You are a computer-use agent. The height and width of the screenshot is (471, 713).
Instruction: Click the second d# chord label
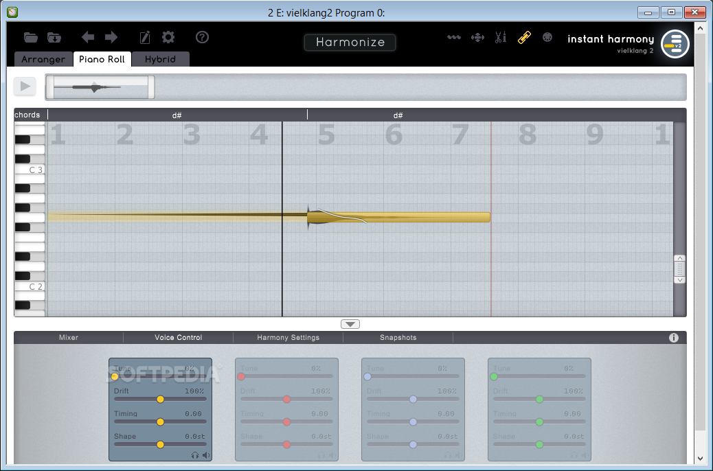point(398,115)
